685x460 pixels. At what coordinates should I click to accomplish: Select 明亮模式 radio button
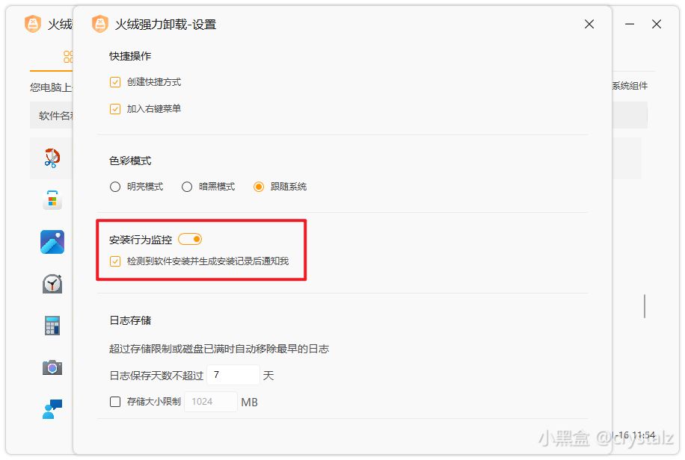115,187
